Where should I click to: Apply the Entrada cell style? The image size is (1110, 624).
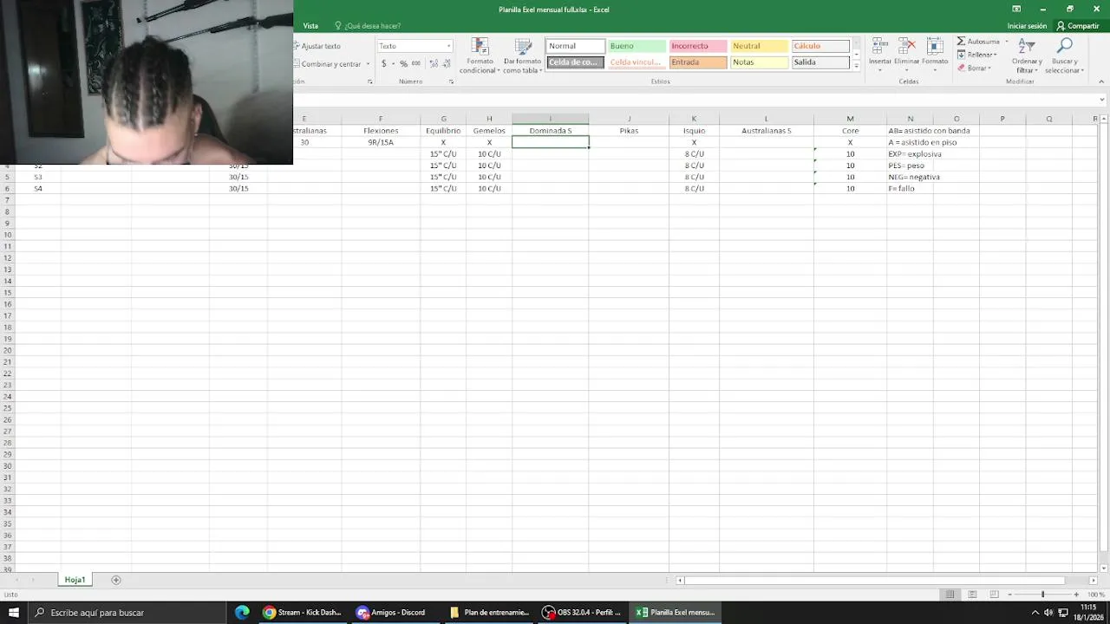pos(698,62)
